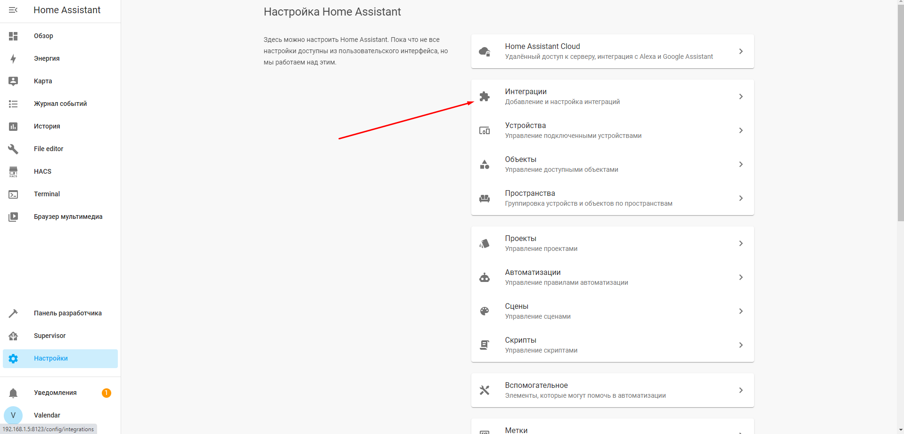This screenshot has height=434, width=904.
Task: Select История in the sidebar
Action: (x=60, y=126)
